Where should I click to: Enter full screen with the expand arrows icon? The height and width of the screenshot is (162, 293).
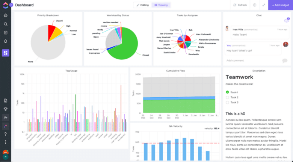[264, 5]
